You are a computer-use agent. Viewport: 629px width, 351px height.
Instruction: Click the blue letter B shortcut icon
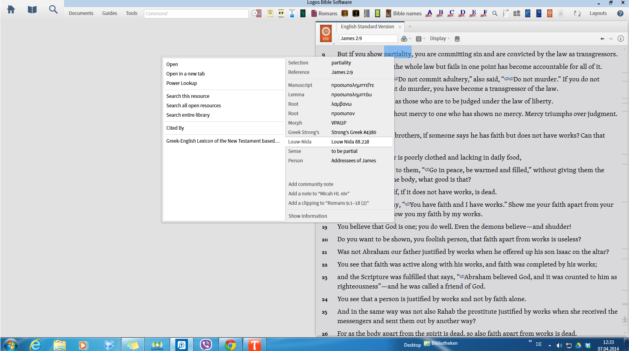coord(440,13)
